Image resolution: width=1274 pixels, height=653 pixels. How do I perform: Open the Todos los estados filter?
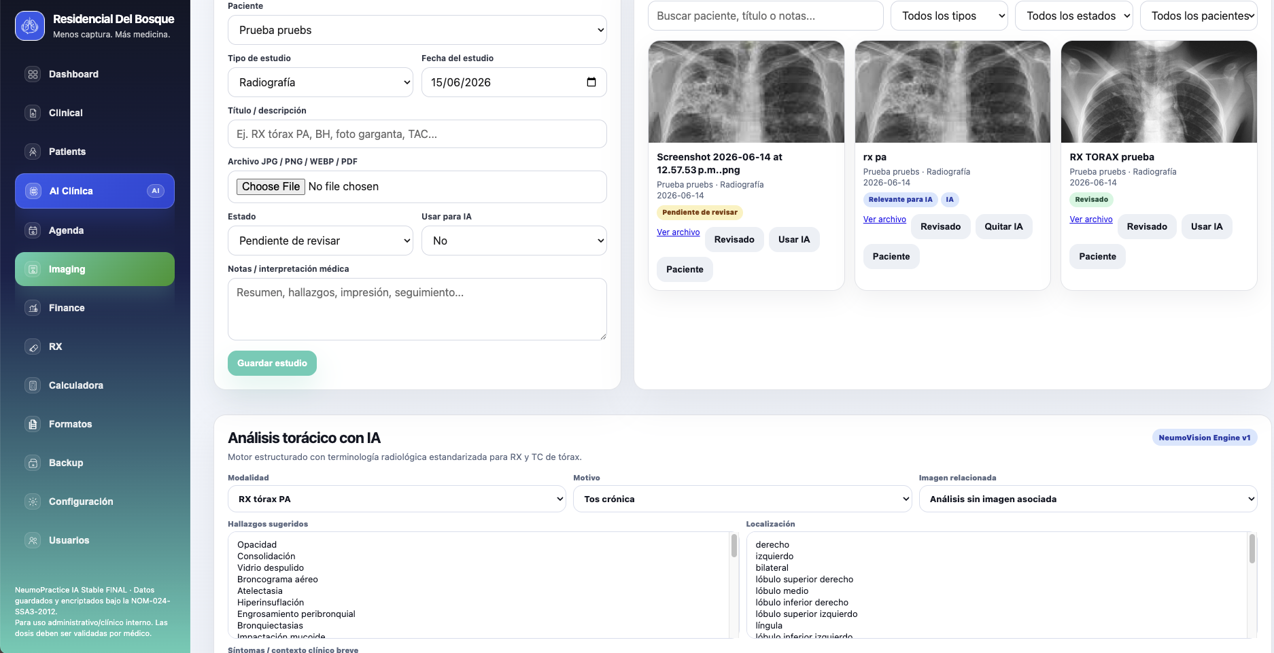[x=1074, y=16]
